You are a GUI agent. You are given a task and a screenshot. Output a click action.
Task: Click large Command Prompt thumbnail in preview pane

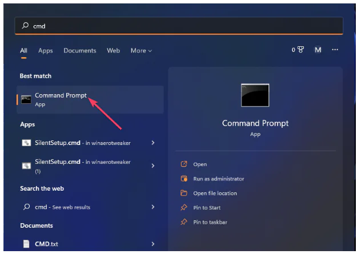point(255,95)
